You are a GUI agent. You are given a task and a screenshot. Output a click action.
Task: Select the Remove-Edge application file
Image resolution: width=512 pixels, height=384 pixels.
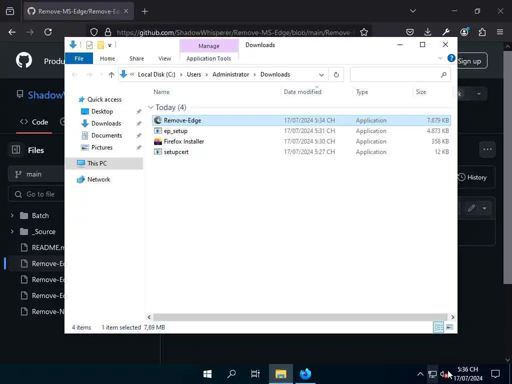[x=301, y=120]
